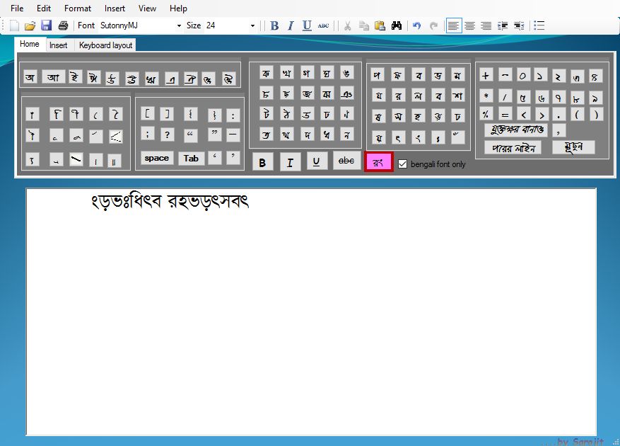
Task: Toggle bold with the B button below the keyboard
Action: pos(262,161)
